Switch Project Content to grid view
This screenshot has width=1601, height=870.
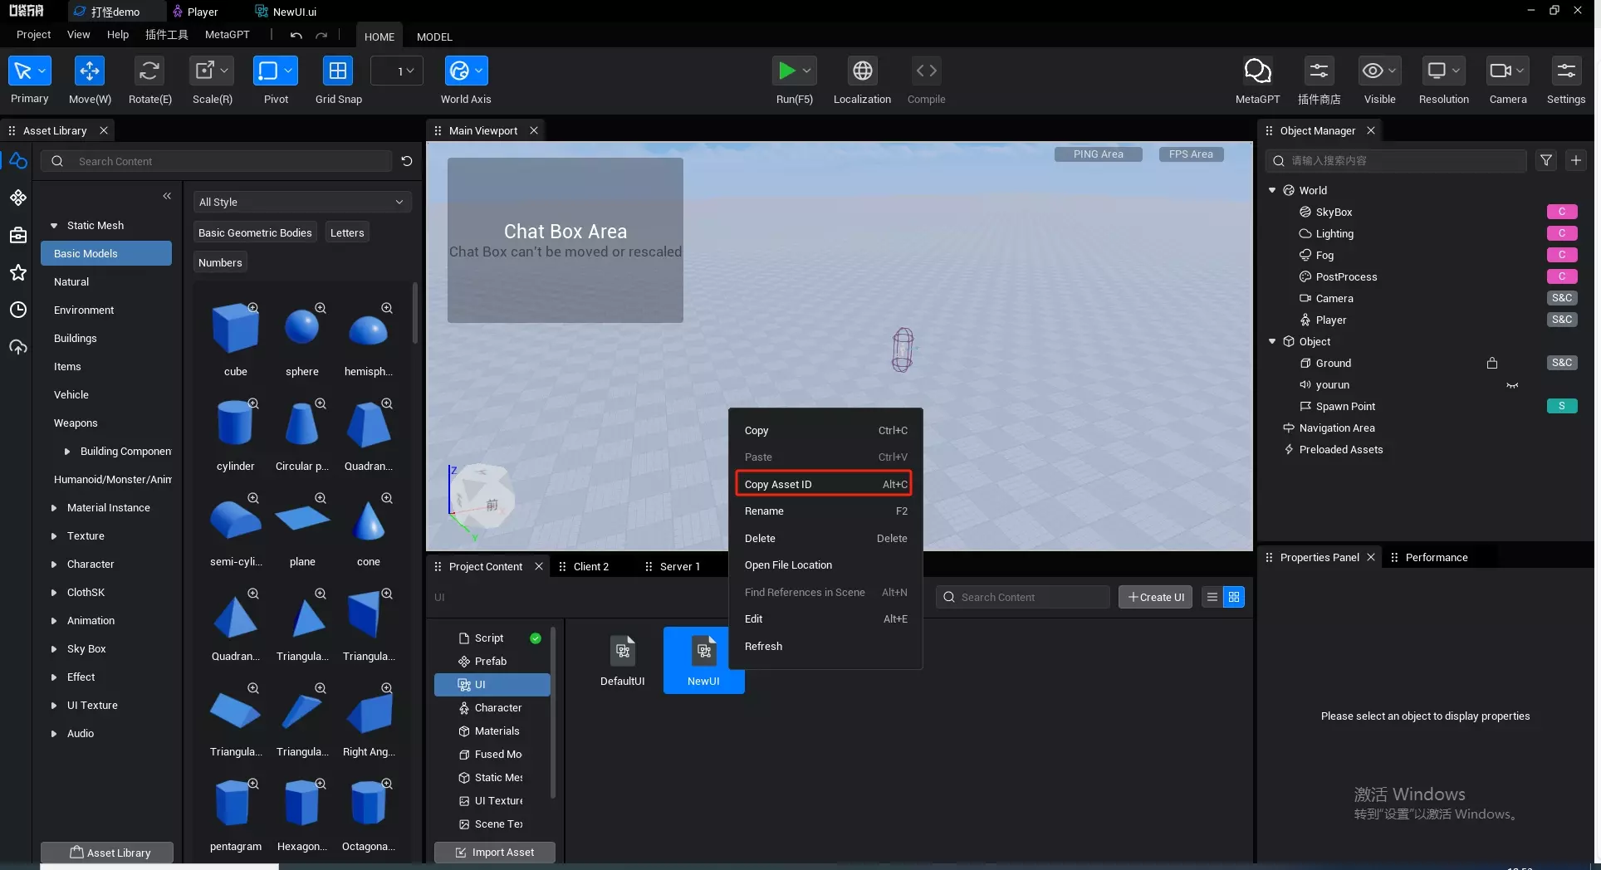coord(1234,597)
